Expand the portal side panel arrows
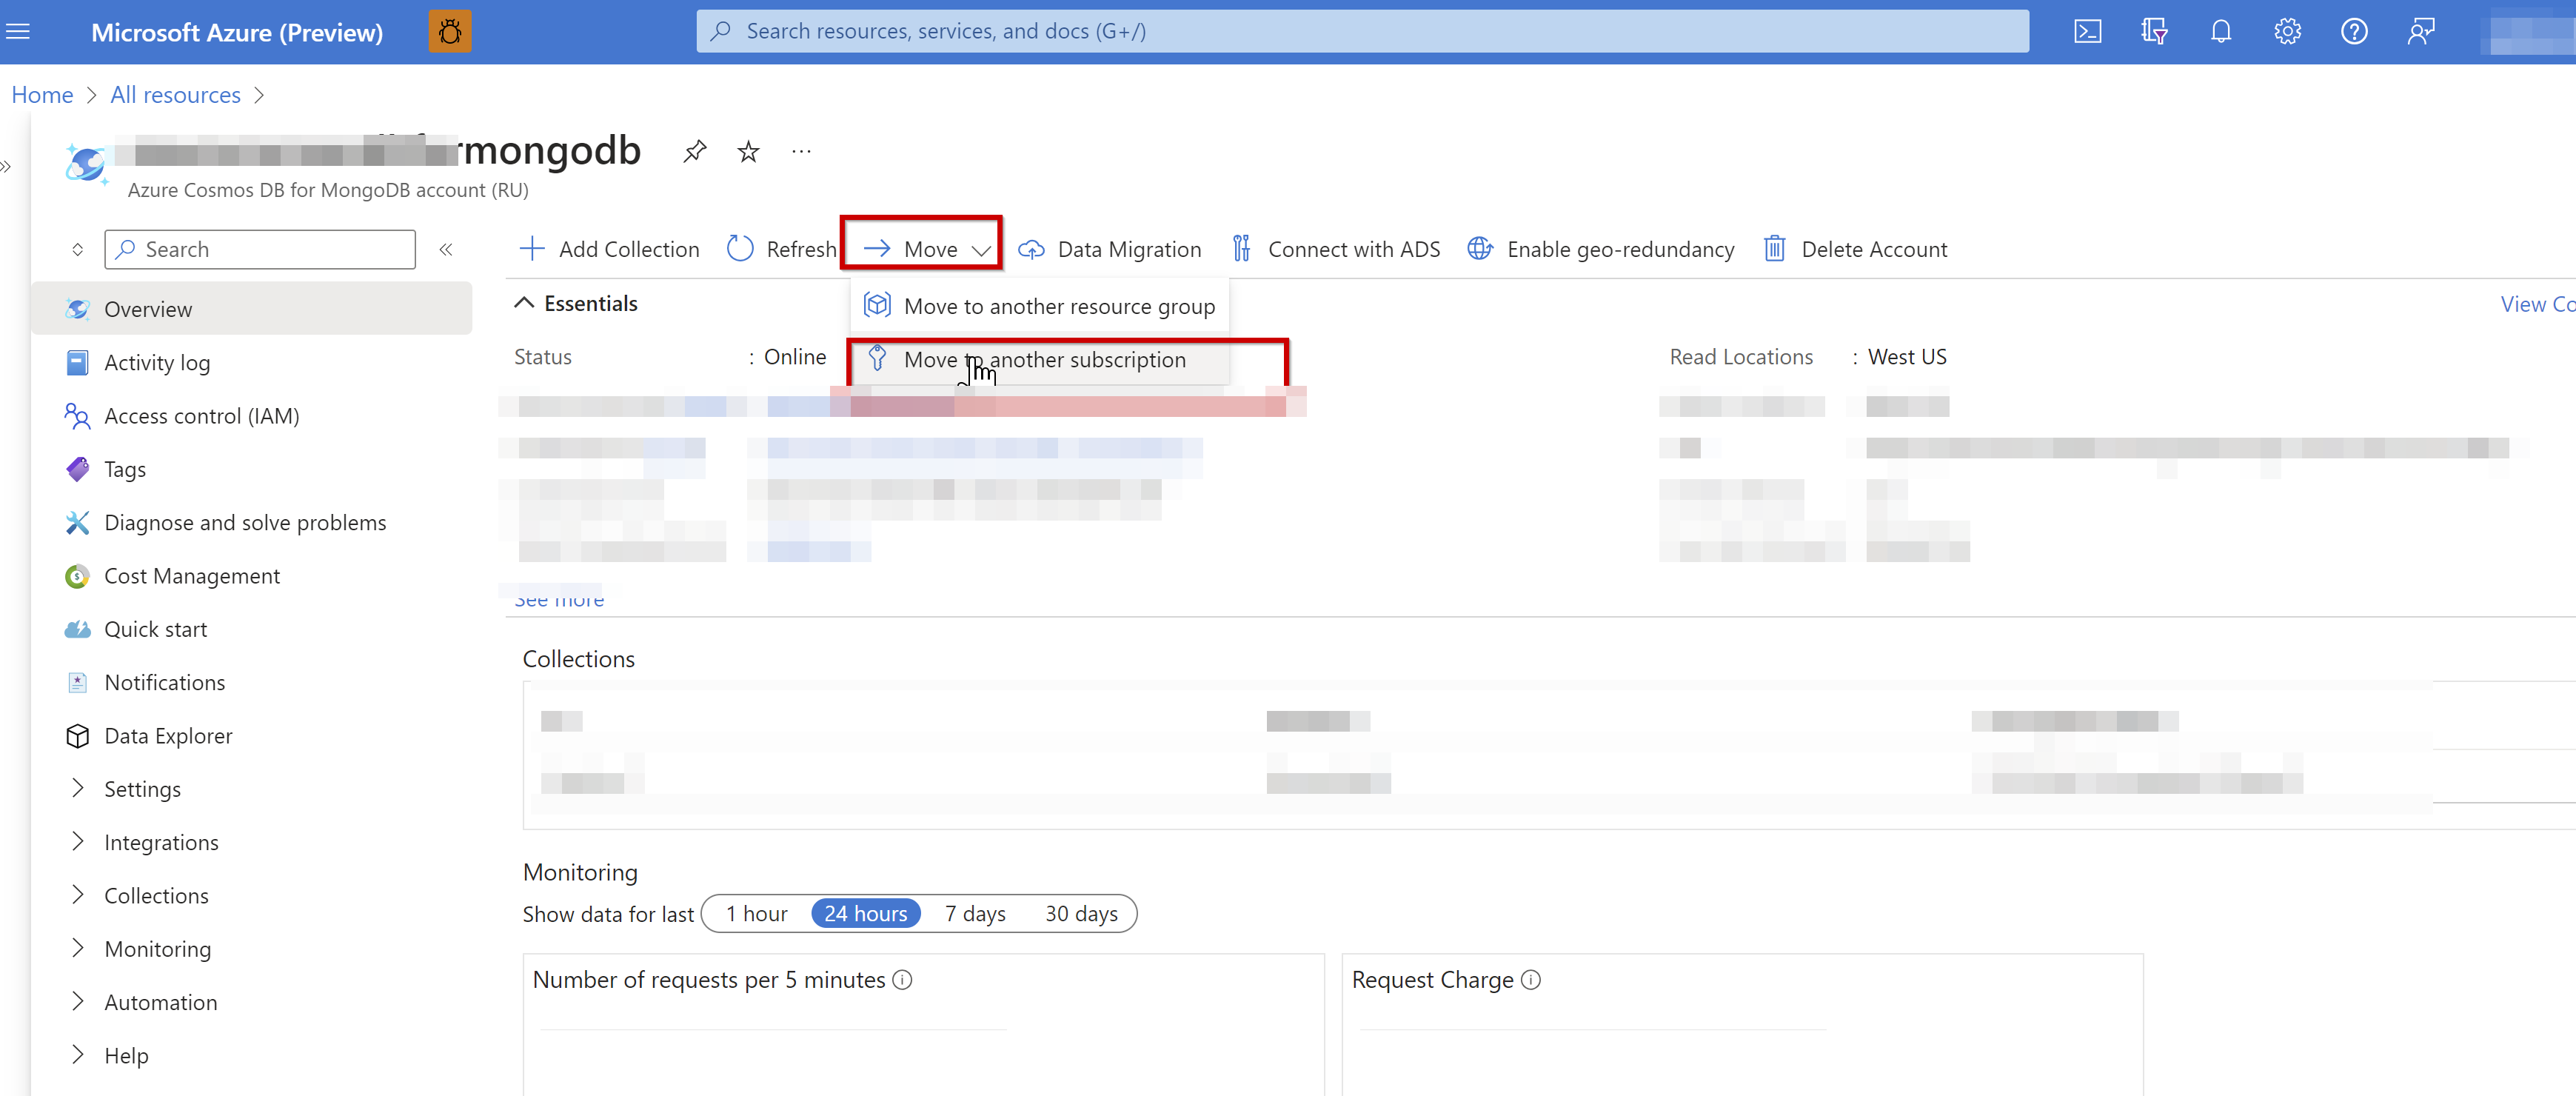This screenshot has height=1096, width=2576. 6,166
